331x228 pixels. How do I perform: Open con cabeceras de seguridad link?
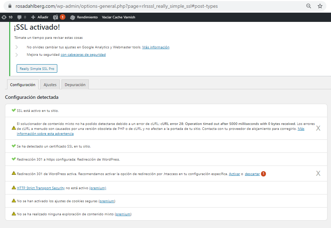83,55
